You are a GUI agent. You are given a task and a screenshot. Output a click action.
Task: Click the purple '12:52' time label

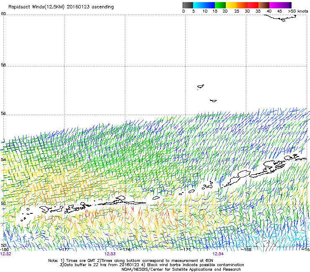pyautogui.click(x=6, y=254)
